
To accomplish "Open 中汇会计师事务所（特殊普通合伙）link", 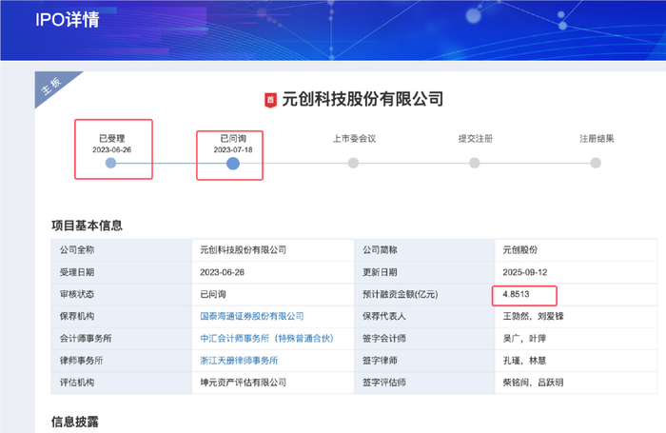I will [266, 338].
